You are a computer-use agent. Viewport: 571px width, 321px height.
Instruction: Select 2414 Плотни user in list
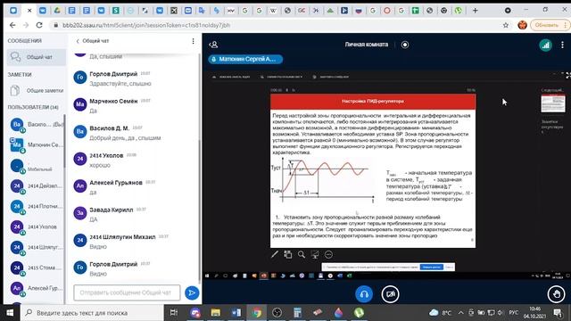(x=36, y=206)
